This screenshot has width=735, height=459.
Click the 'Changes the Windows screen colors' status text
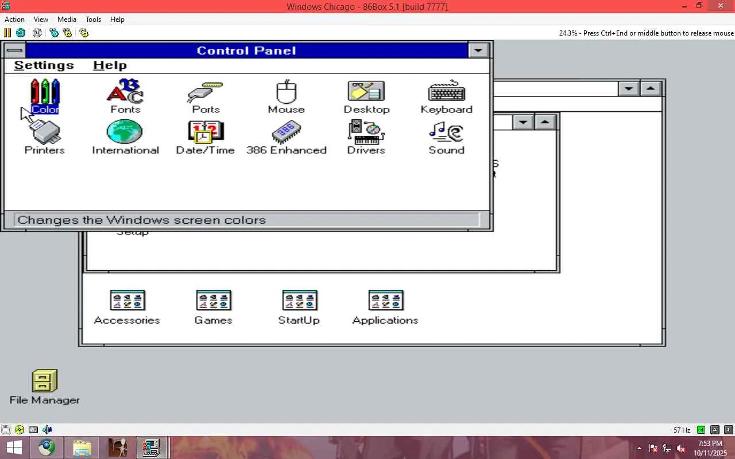pyautogui.click(x=142, y=220)
